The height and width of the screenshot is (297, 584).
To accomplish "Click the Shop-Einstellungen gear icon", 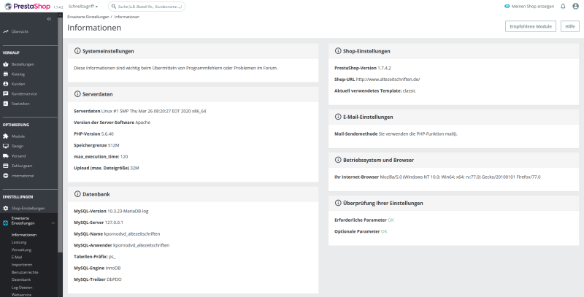I will tap(5, 208).
